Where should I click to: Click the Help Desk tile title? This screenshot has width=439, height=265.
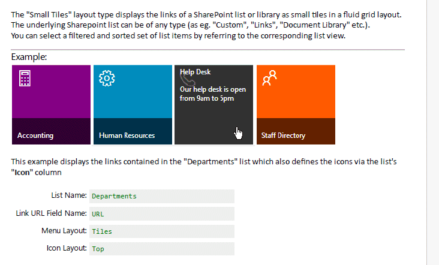pyautogui.click(x=196, y=72)
